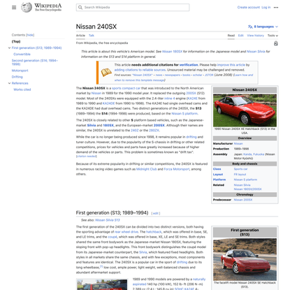Click the Log in link
The image size is (290, 290).
click(266, 8)
